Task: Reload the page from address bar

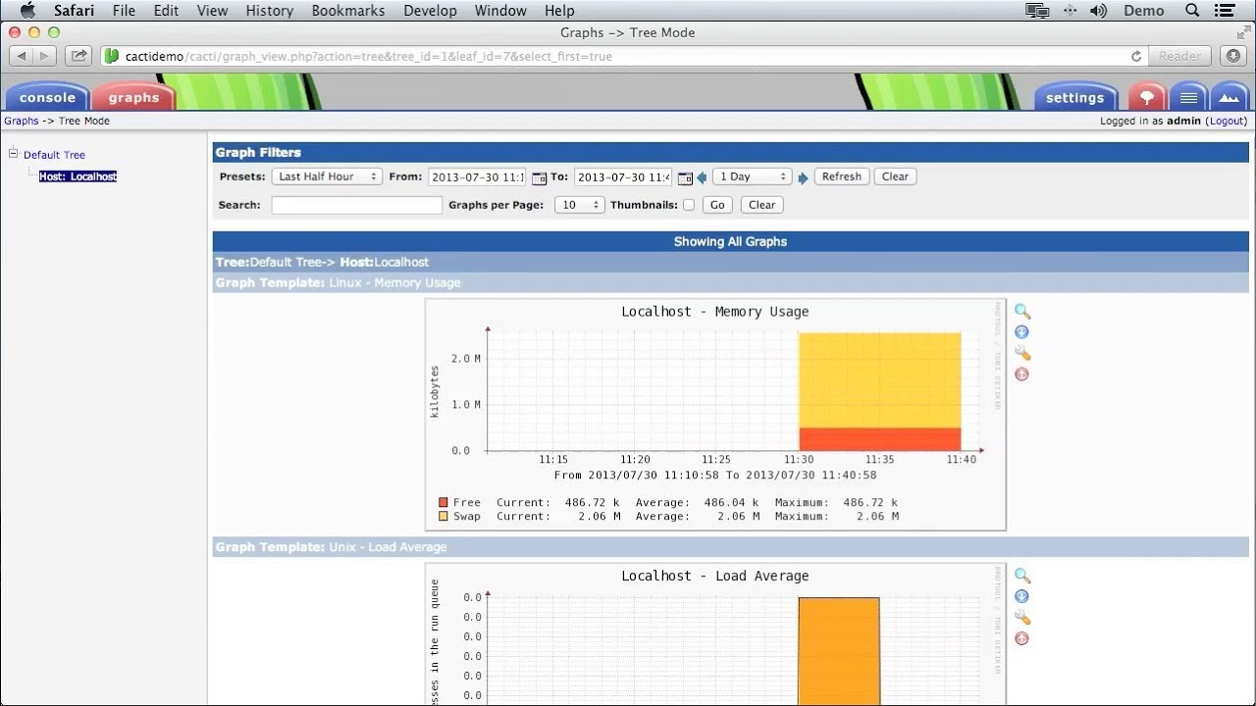Action: [1136, 56]
